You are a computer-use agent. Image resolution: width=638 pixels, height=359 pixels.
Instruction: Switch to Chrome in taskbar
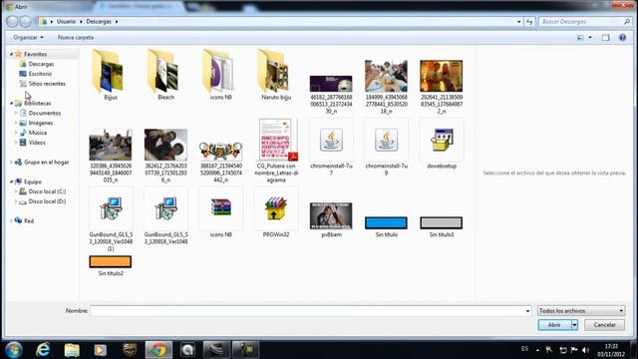pos(159,350)
